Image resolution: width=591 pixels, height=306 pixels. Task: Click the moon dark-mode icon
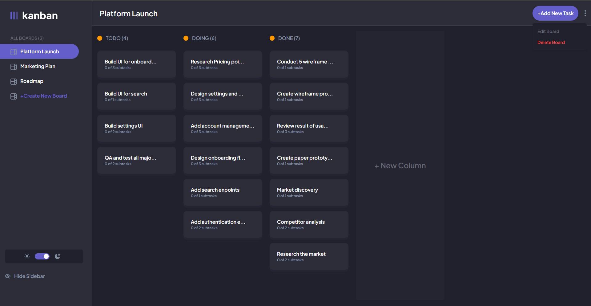pos(57,256)
